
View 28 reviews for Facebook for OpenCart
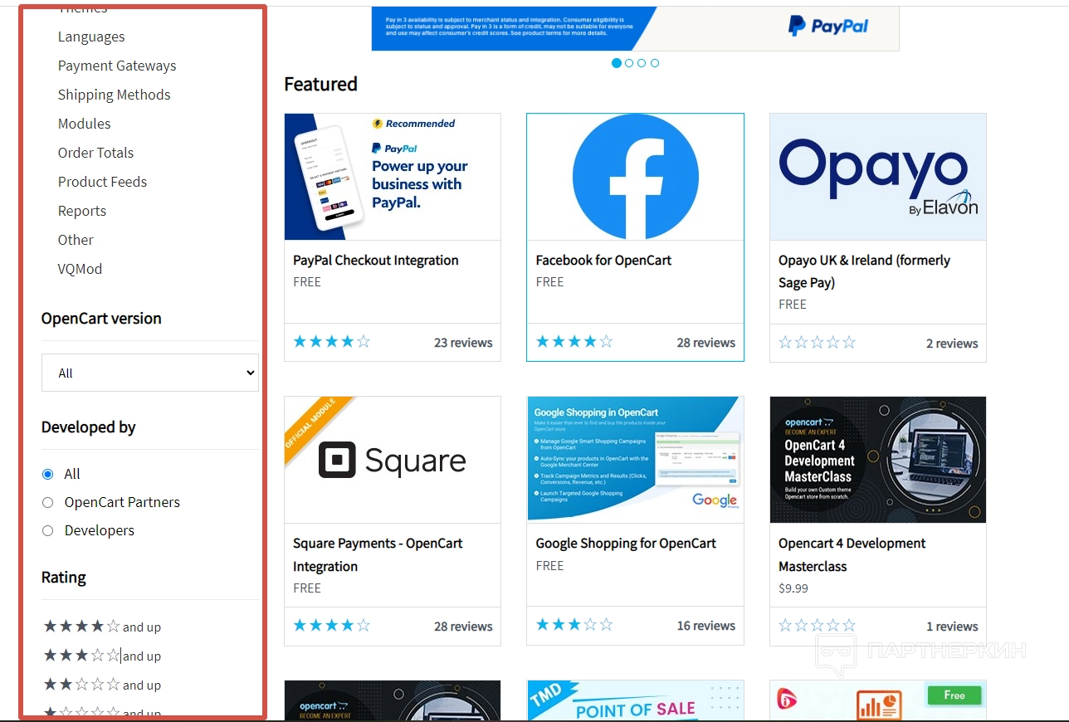pyautogui.click(x=706, y=343)
